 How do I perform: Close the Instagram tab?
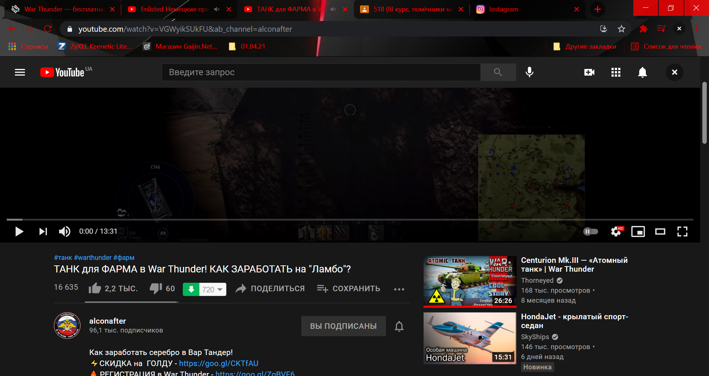click(x=576, y=9)
